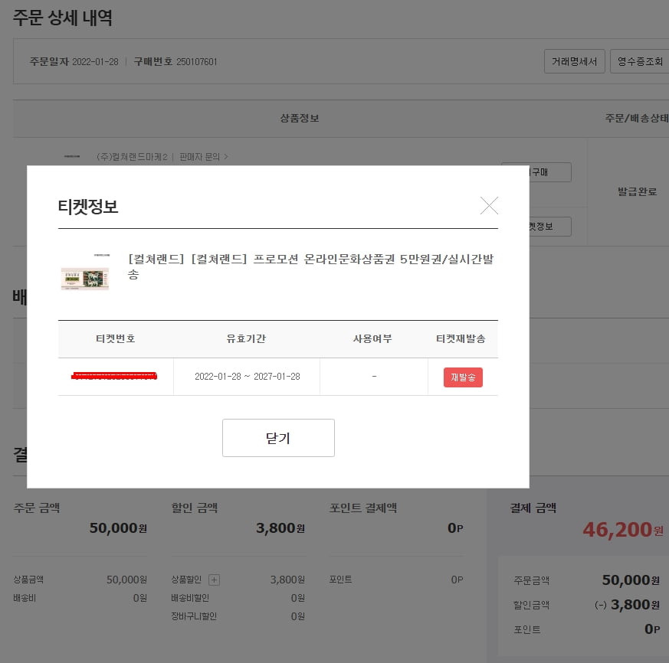Click the order number 250107601
This screenshot has width=669, height=663.
[x=197, y=62]
